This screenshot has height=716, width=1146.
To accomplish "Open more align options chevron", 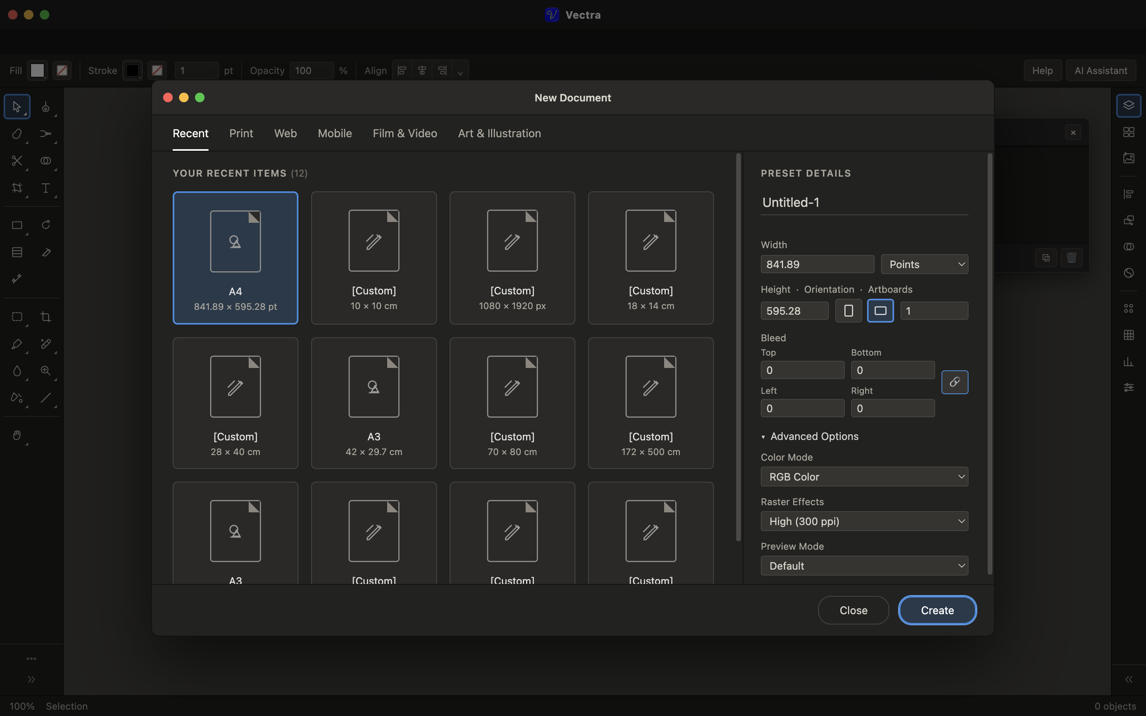I will [x=460, y=72].
